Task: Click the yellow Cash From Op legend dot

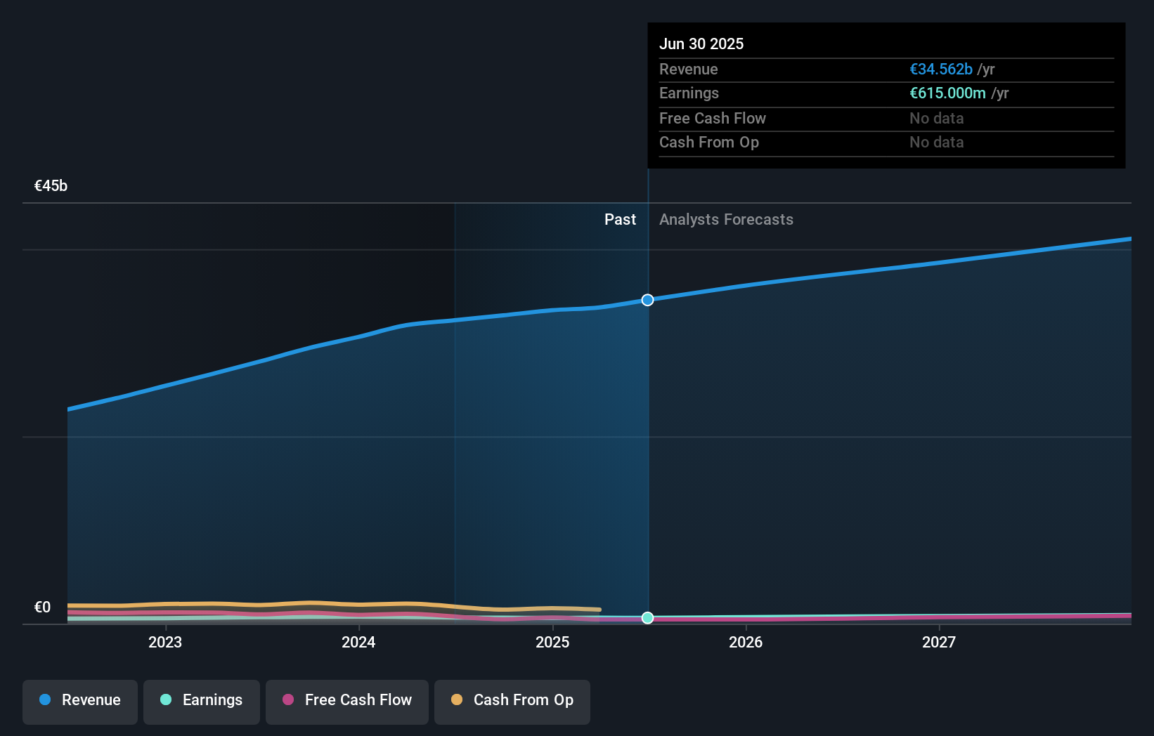Action: (457, 700)
